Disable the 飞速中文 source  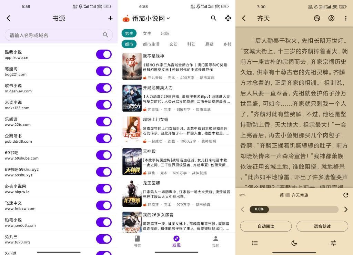[104, 205]
